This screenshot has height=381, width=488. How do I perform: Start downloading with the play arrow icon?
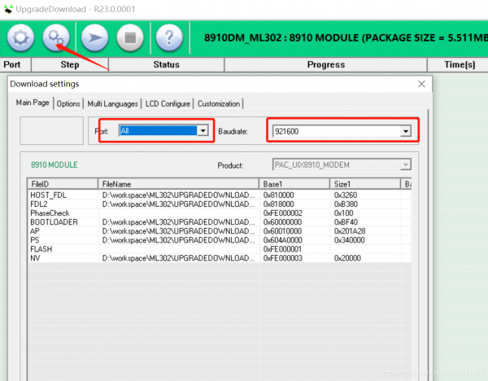(93, 37)
